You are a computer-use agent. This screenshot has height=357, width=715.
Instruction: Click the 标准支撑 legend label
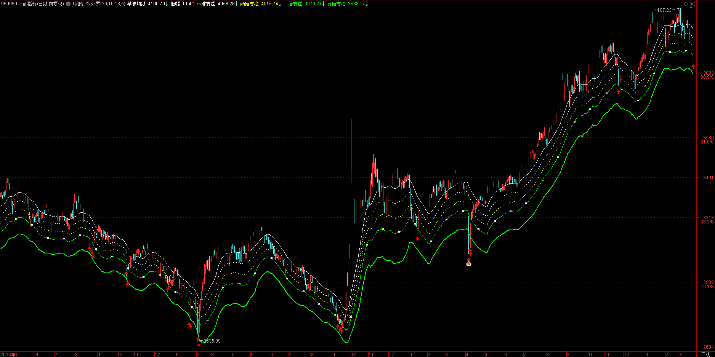pos(216,4)
